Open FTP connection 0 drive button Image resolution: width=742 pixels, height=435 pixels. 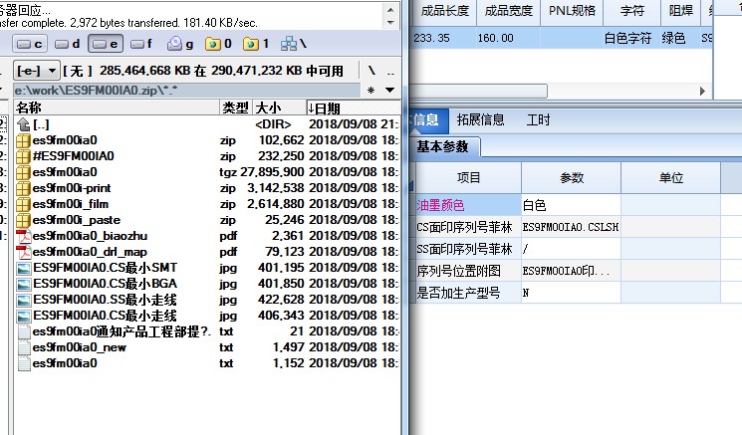218,44
